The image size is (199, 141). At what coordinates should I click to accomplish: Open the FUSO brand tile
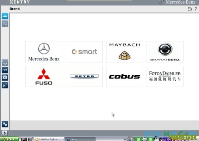[44, 76]
